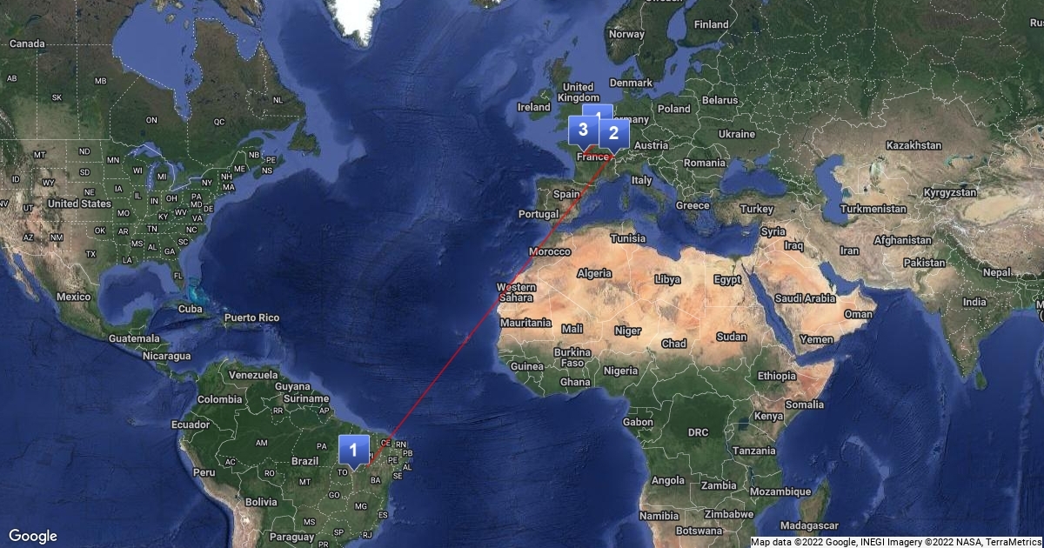Click marker 1 in Brazil

coord(353,449)
